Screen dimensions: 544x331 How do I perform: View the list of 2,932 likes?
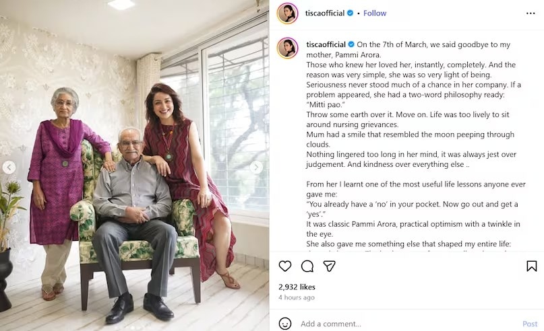point(297,287)
